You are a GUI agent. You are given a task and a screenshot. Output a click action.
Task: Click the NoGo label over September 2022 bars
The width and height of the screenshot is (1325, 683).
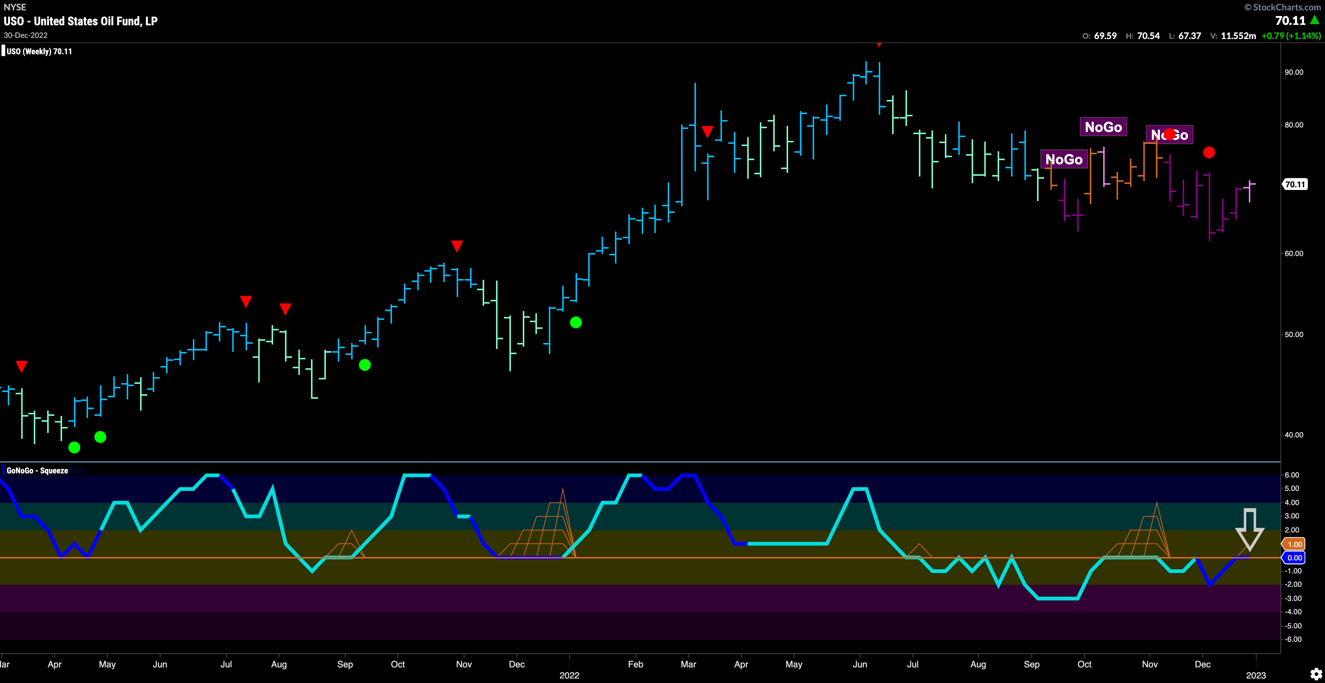[1064, 159]
